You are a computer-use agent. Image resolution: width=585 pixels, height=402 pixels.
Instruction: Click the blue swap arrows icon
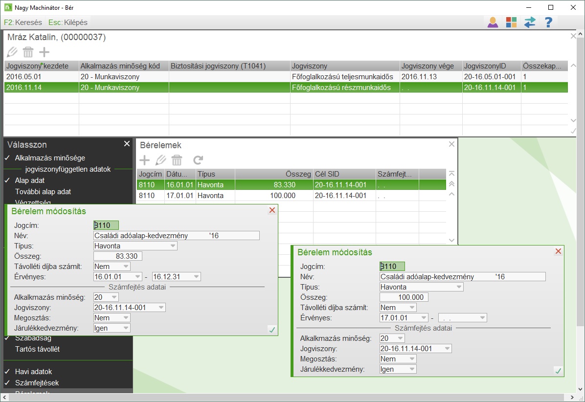(530, 22)
